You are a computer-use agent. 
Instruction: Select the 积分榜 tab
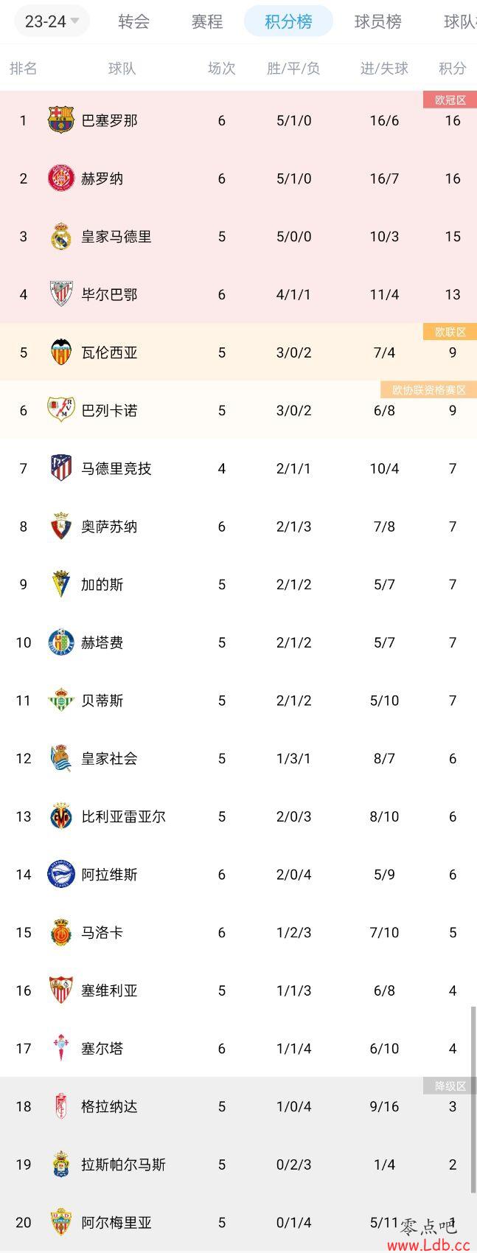pos(288,21)
